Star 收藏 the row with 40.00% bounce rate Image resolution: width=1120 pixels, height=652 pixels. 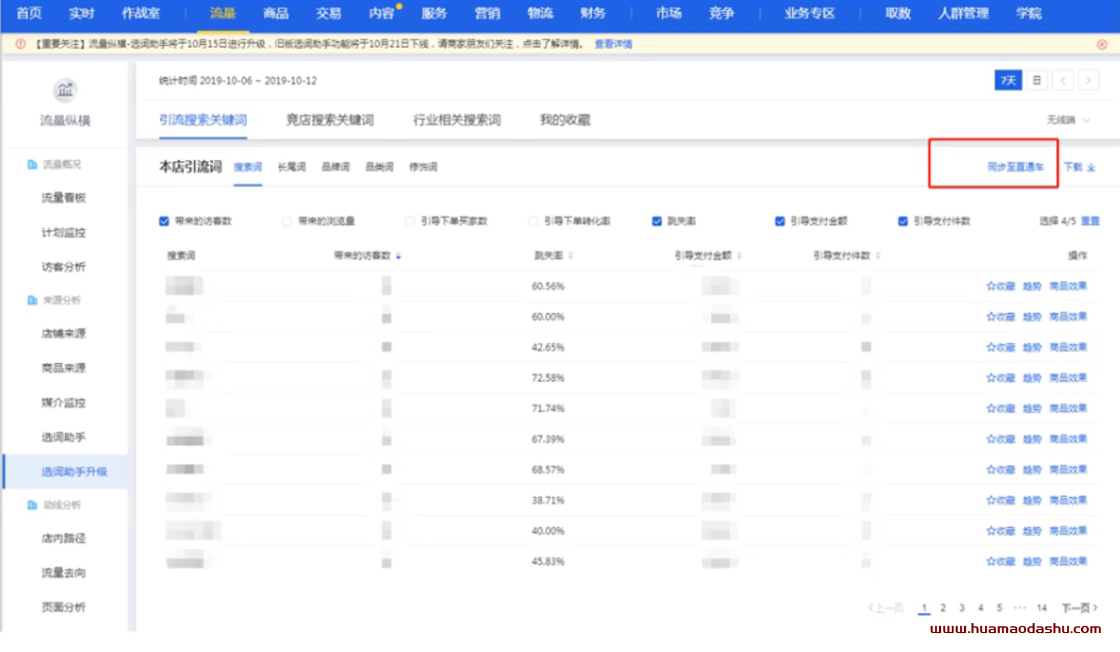point(1000,531)
